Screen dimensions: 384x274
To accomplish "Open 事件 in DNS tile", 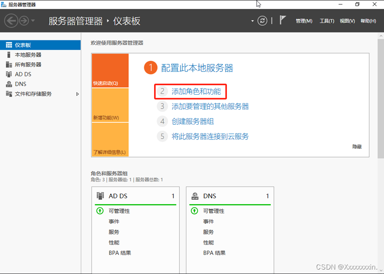I will click(x=208, y=222).
